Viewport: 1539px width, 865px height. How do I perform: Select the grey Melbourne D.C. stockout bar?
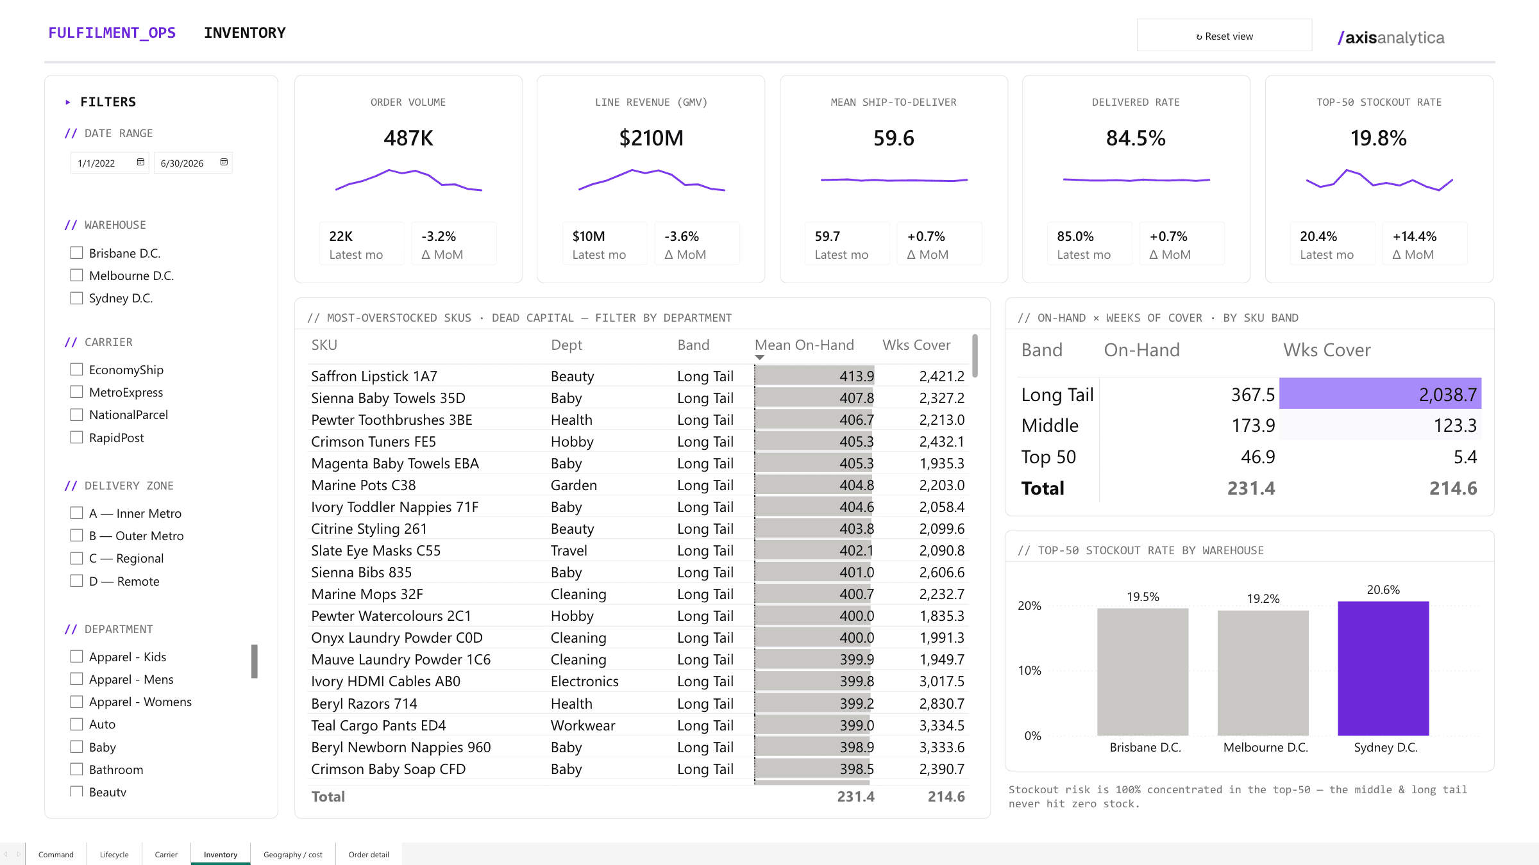1263,673
